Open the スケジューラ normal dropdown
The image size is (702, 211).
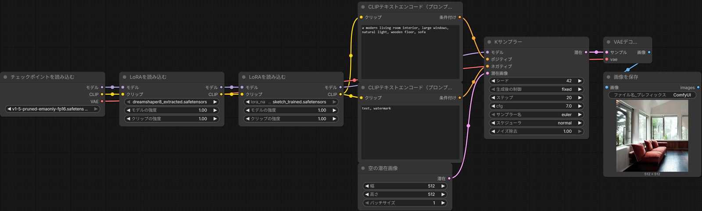point(537,123)
